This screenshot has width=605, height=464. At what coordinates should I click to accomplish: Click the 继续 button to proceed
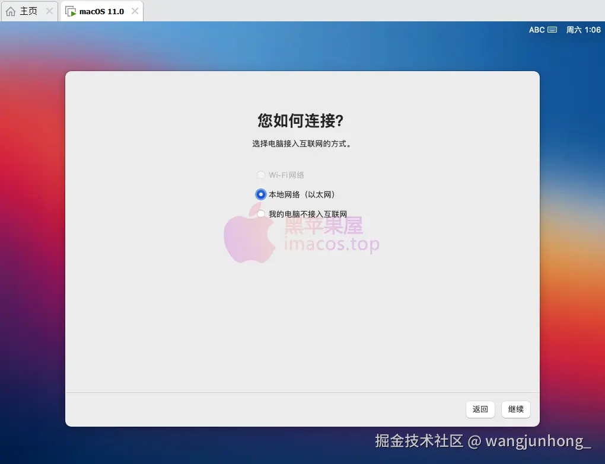(x=515, y=409)
